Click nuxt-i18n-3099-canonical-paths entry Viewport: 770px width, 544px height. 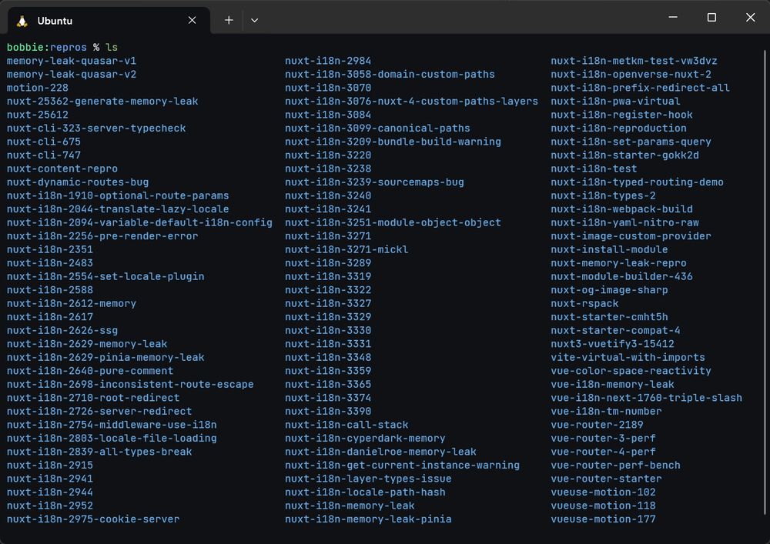click(377, 128)
